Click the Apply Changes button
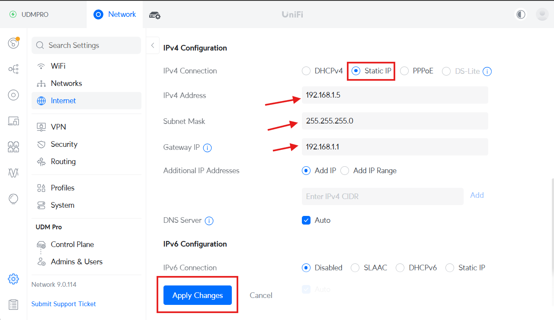 (198, 295)
